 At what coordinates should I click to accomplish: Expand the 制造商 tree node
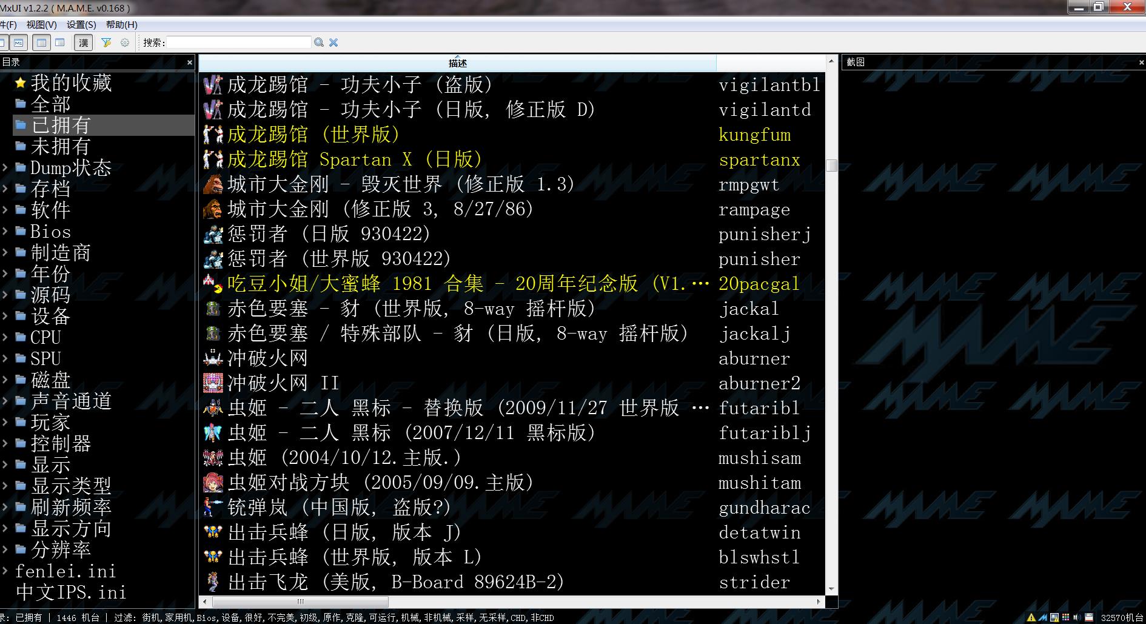[x=5, y=252]
